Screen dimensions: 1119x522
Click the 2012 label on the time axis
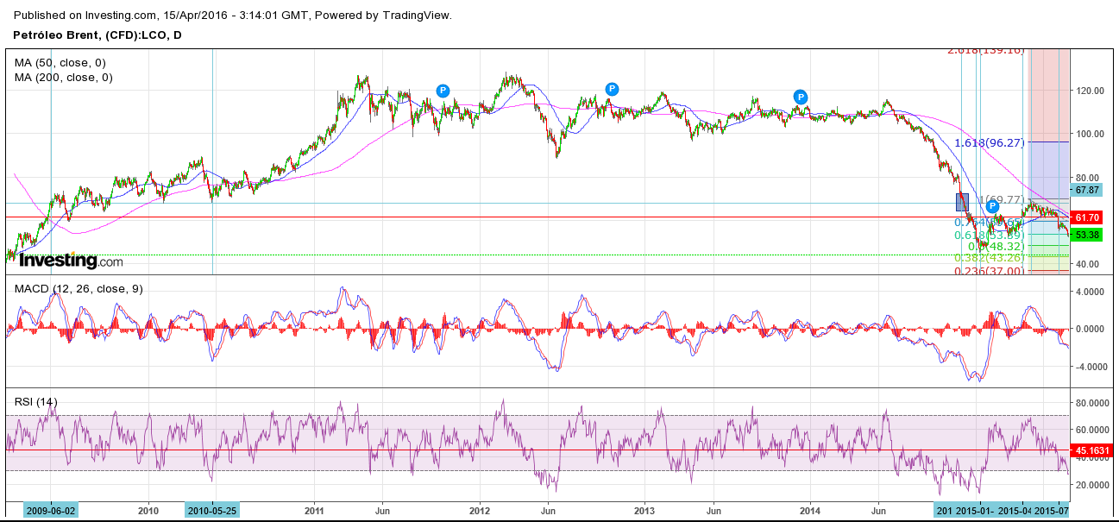click(480, 510)
